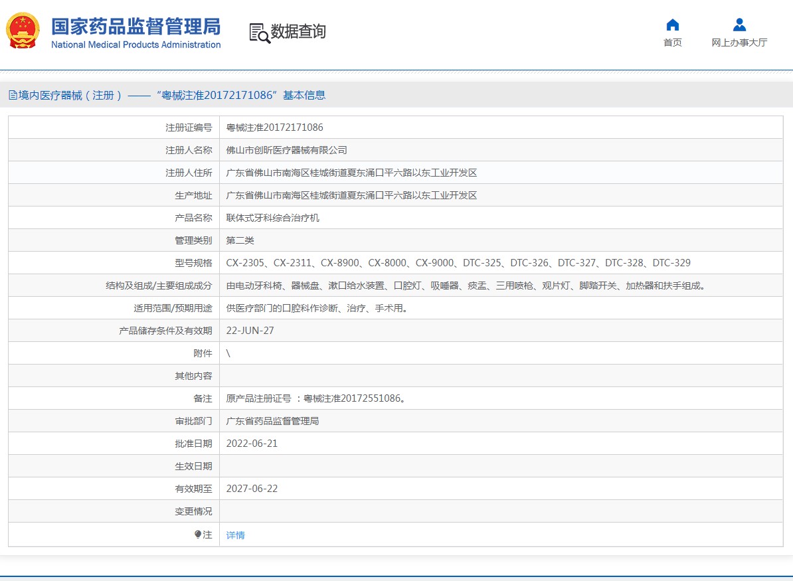Click 结构及组成/主要组成成分 label
Screen dimensions: 793x581
159,286
